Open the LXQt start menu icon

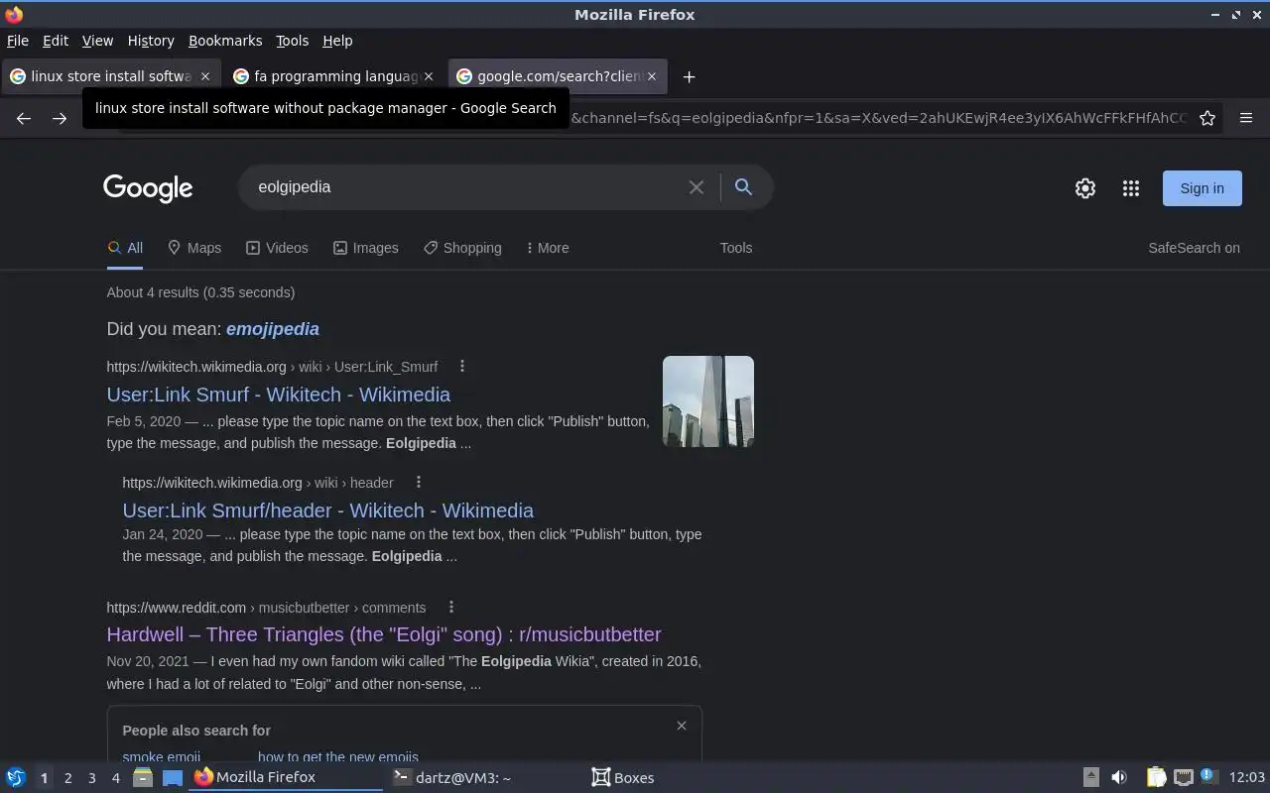[16, 777]
